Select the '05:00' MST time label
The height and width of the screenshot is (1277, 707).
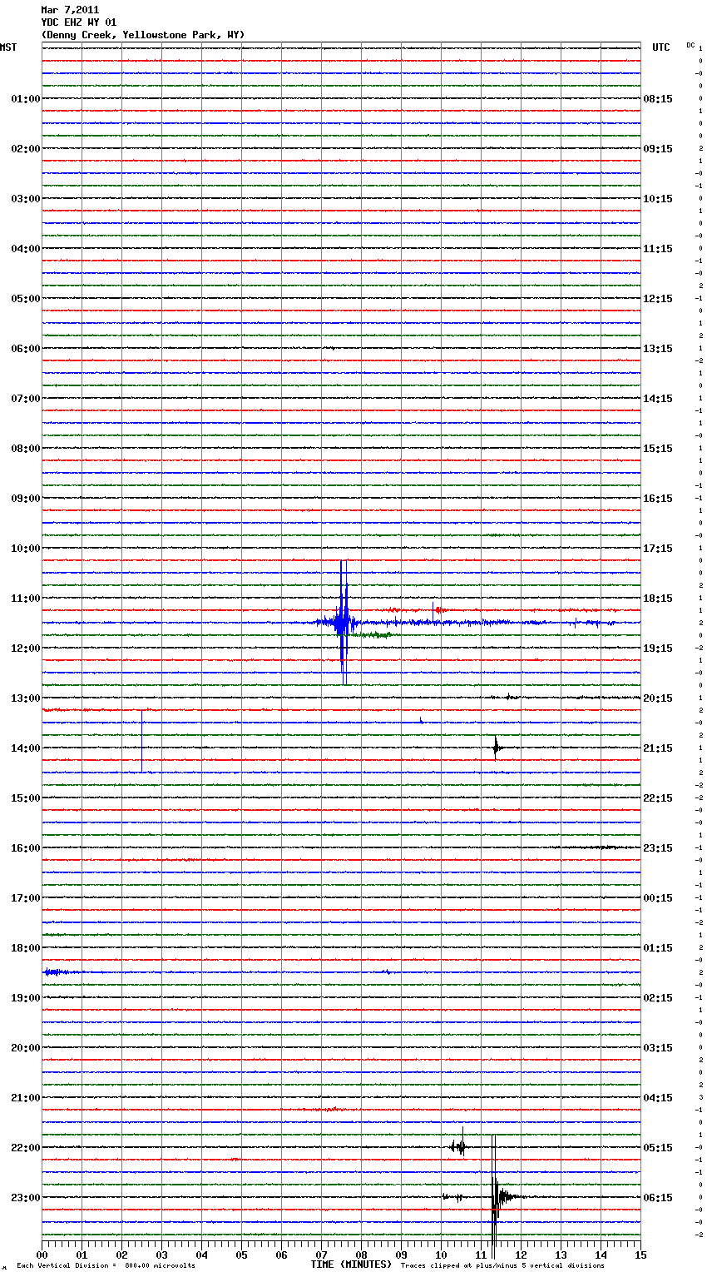[26, 299]
